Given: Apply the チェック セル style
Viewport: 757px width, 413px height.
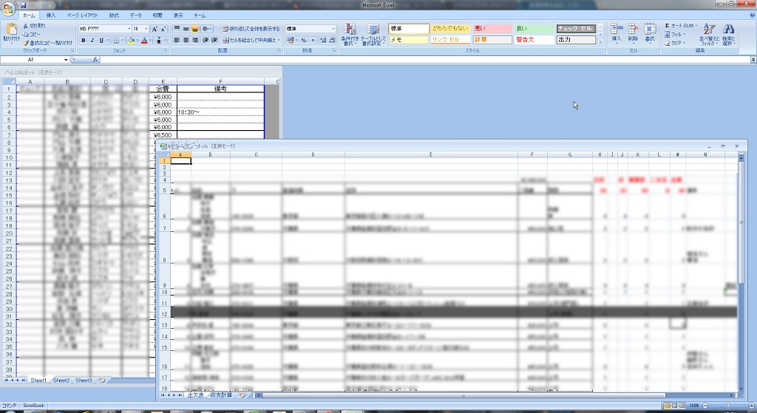Looking at the screenshot, I should click(x=576, y=29).
